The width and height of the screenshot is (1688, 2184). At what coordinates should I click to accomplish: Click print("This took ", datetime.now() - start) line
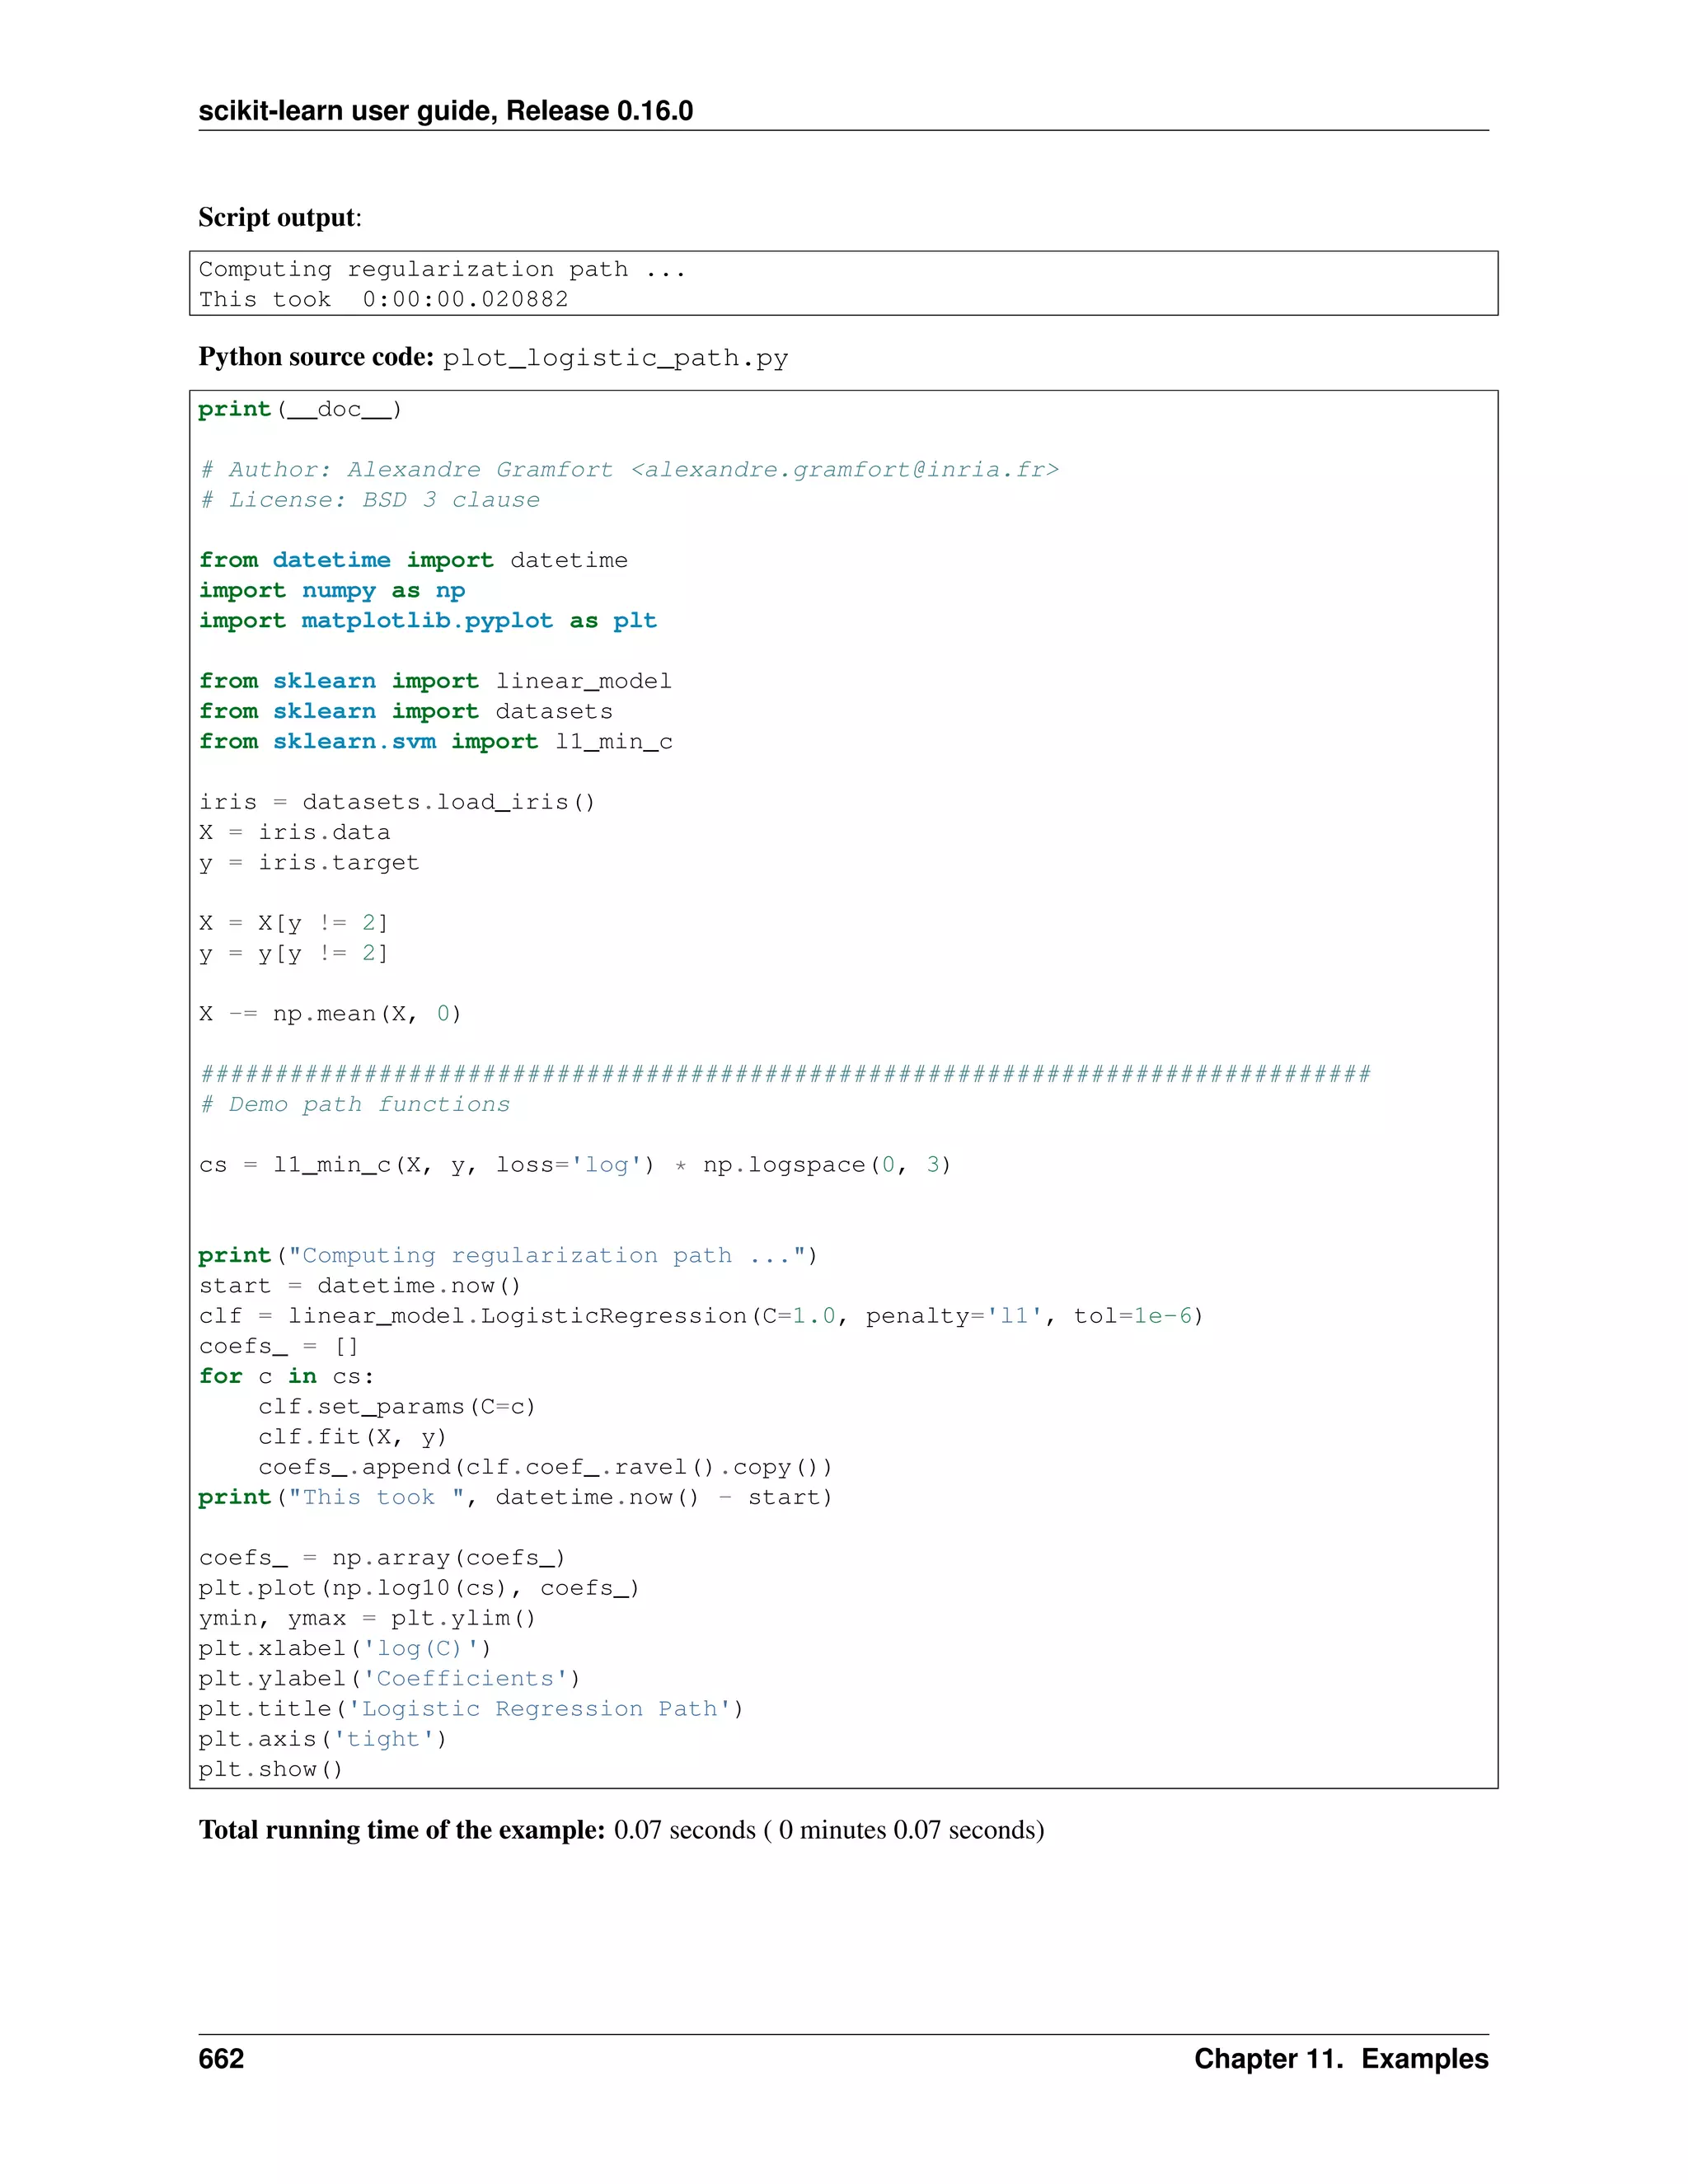click(x=515, y=1497)
